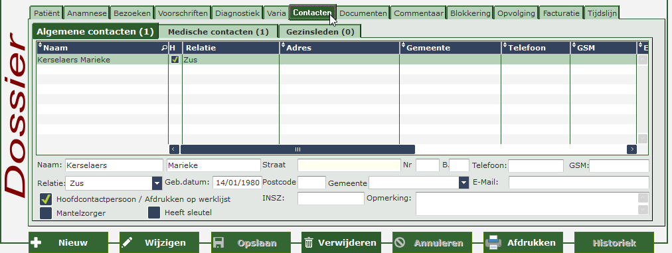Click the sort arrows on the Adres column

pos(284,45)
